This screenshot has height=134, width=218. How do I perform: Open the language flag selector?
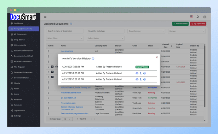(x=191, y=17)
